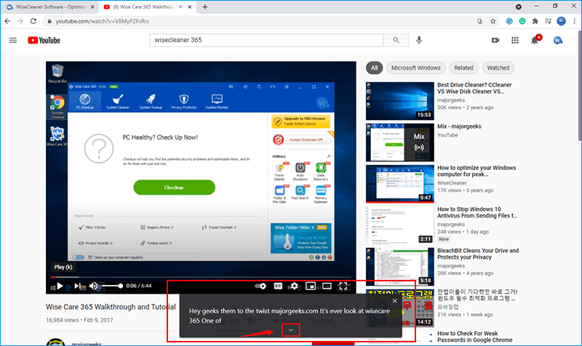Open the YouTube hamburger guide menu
Screen dimensions: 582x346
[13, 40]
